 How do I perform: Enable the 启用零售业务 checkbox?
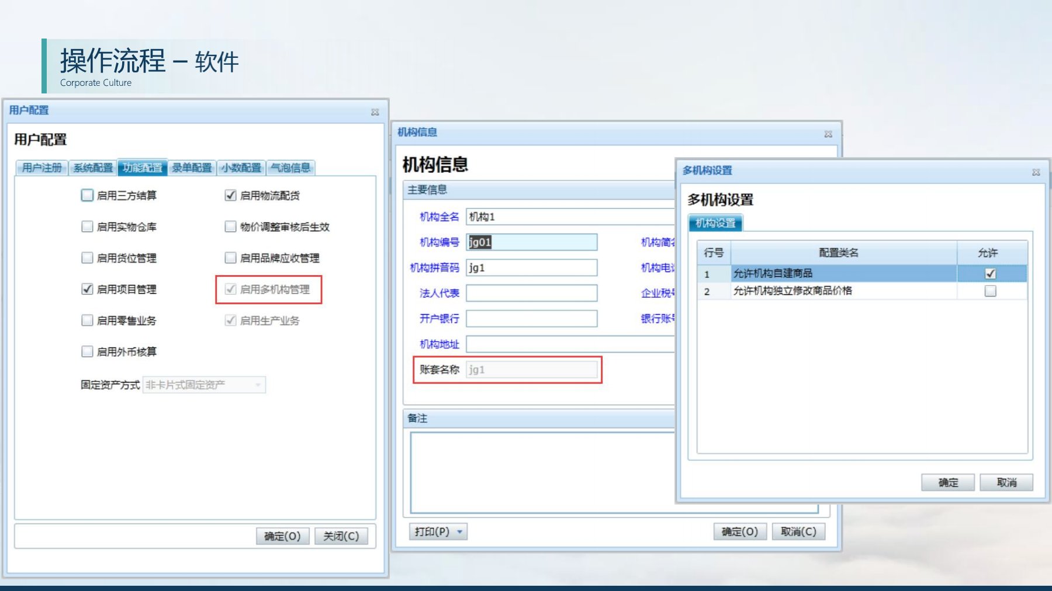click(86, 320)
